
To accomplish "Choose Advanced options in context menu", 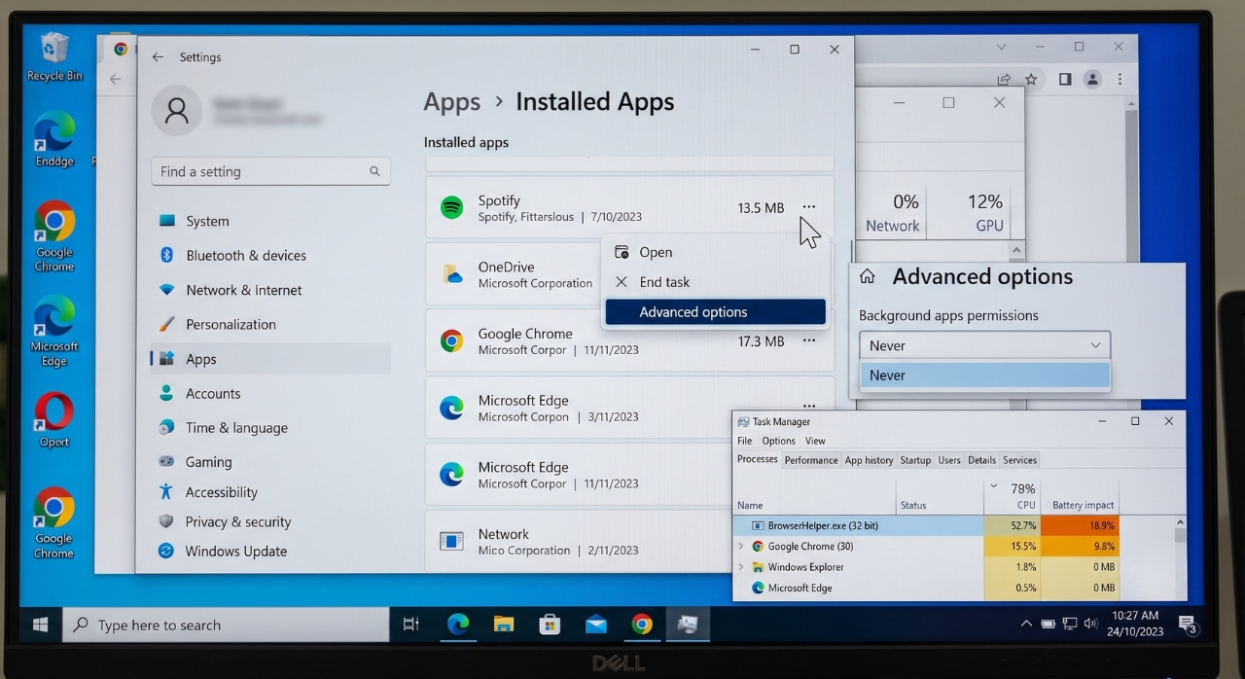I will click(716, 312).
